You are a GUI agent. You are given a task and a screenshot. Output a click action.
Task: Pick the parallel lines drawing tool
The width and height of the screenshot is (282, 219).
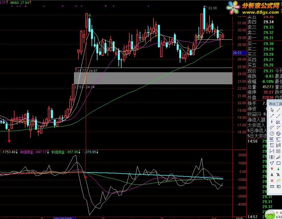coord(272,127)
